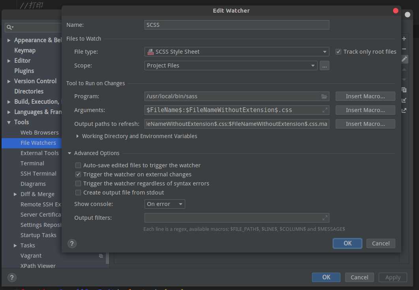Open the Show console dropdown

click(x=165, y=204)
